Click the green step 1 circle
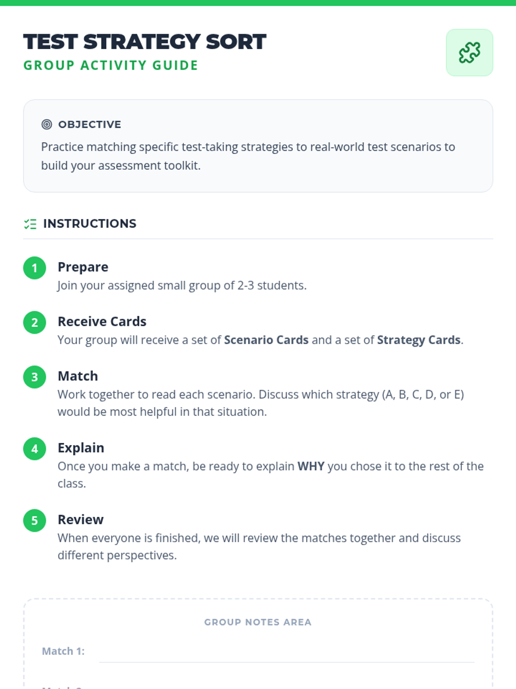516x689 pixels. (x=35, y=268)
